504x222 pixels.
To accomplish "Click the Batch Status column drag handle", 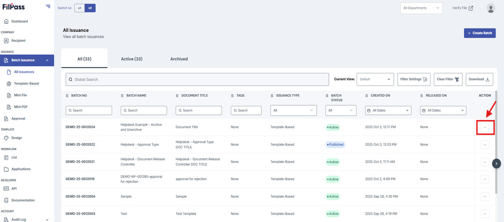I will (x=327, y=96).
